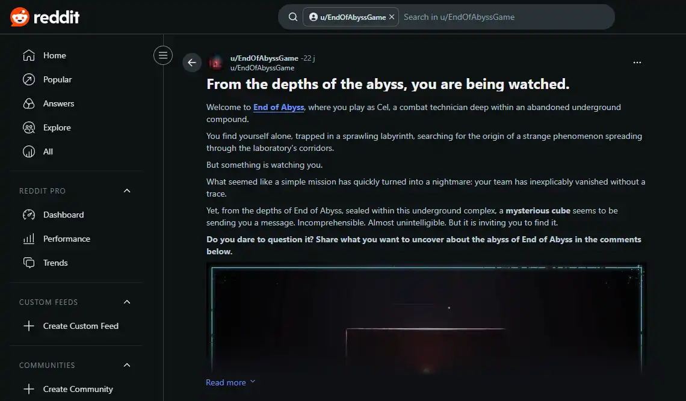The image size is (686, 401).
Task: Open the Dashboard gauge icon
Action: click(x=29, y=215)
